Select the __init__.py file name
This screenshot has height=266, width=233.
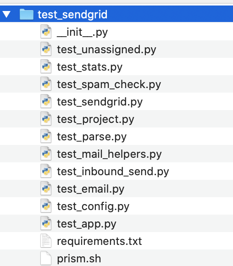point(82,32)
